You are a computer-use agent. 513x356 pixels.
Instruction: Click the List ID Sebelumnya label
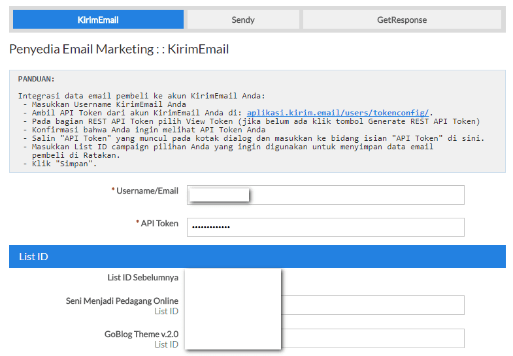pos(142,277)
